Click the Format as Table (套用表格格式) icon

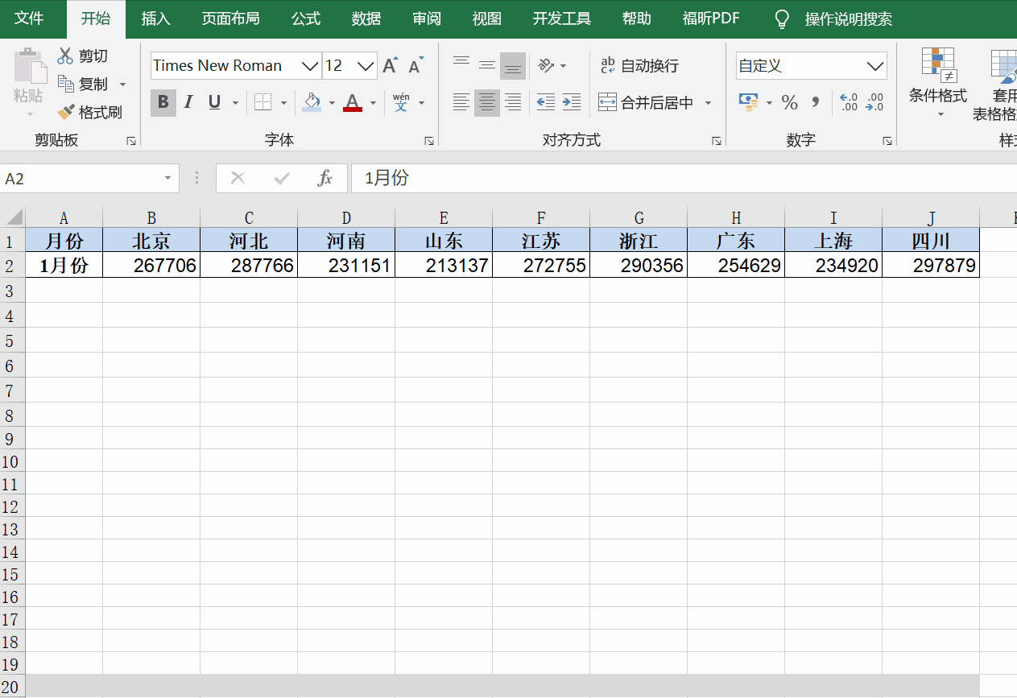point(1004,66)
